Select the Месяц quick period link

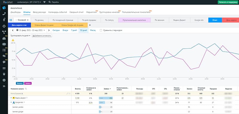click(x=93, y=30)
